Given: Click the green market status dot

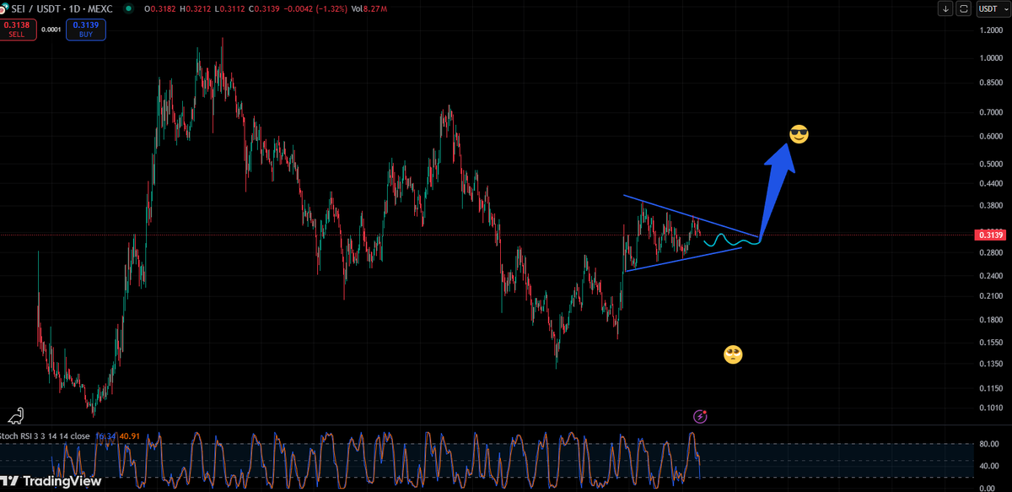Looking at the screenshot, I should 127,8.
